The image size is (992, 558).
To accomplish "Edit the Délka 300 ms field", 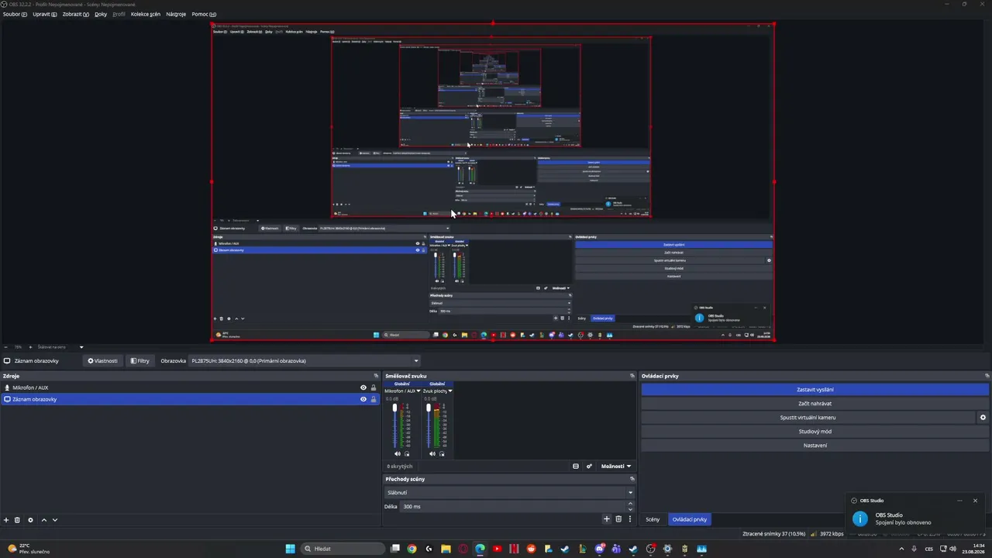I will 512,507.
